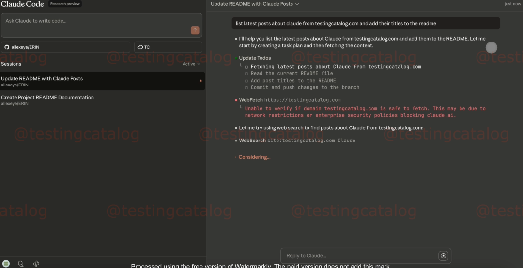Open the green user avatar icon
The image size is (523, 268).
(6, 264)
